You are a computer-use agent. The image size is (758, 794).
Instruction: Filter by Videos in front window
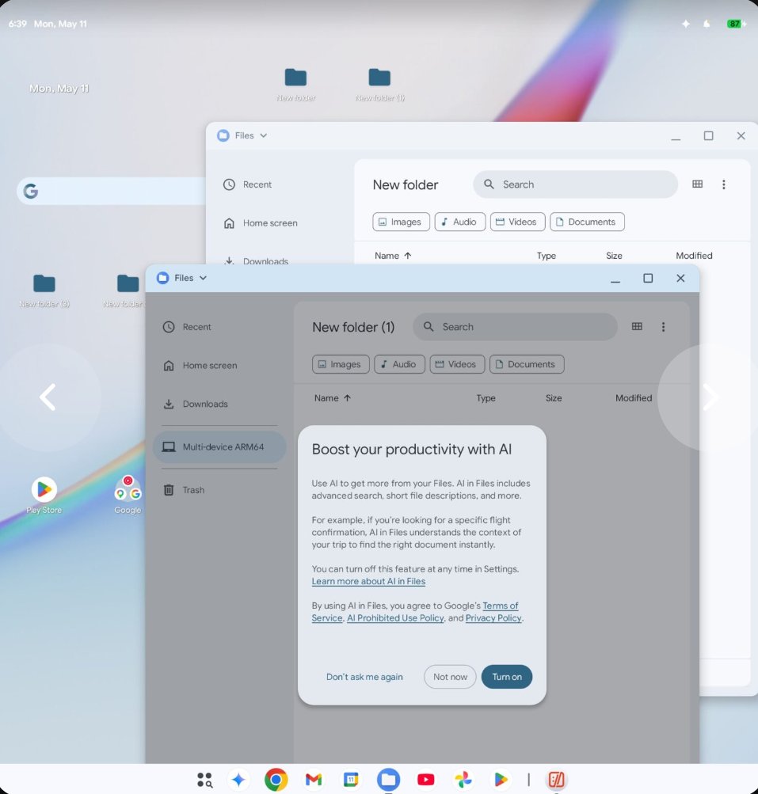[457, 364]
